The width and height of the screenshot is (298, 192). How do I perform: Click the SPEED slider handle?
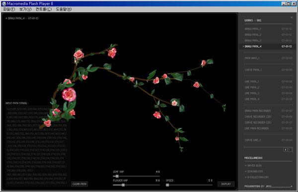click(167, 185)
